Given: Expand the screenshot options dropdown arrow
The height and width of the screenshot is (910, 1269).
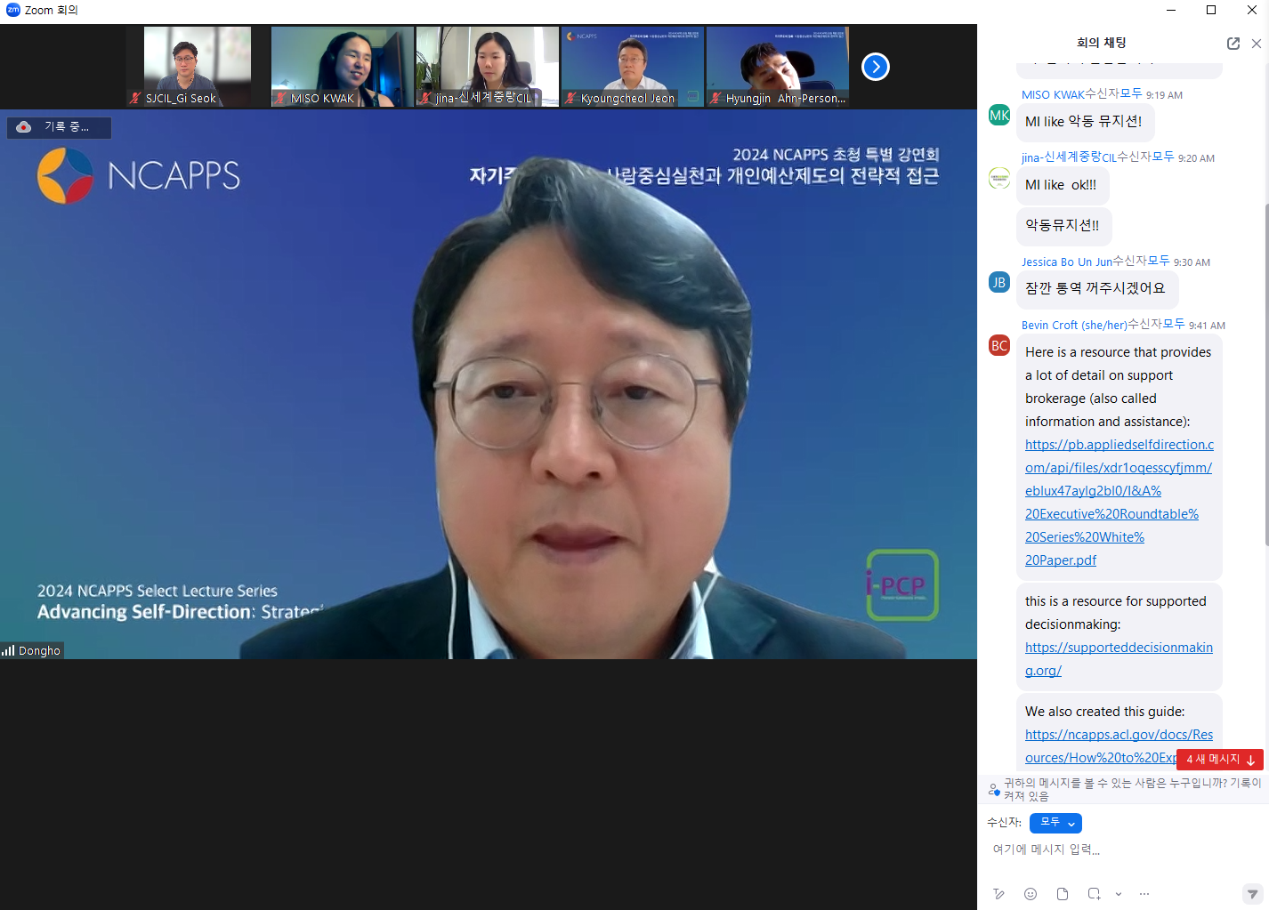Looking at the screenshot, I should point(1119,894).
